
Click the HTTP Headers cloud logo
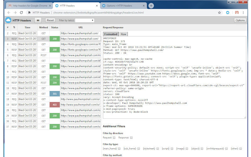[x=8, y=20]
